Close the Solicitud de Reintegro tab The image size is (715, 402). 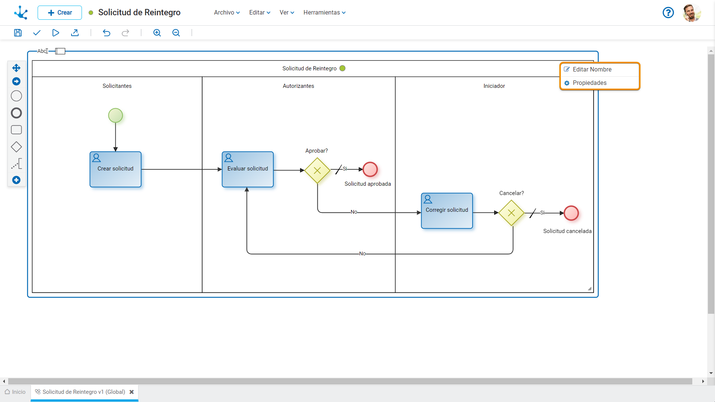coord(131,392)
